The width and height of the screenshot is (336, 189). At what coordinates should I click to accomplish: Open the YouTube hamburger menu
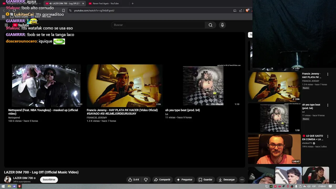pos(6,25)
